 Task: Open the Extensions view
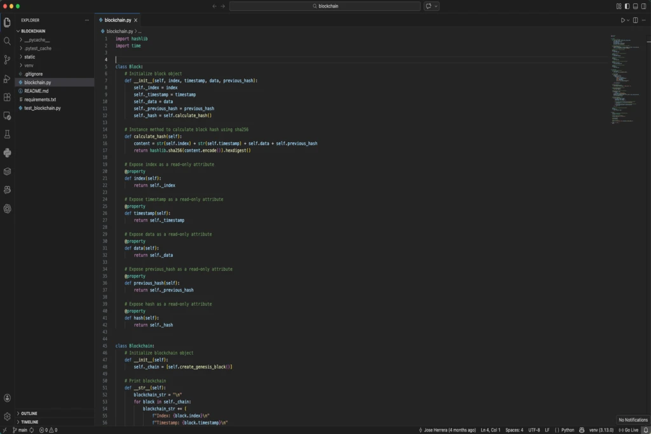(6, 95)
